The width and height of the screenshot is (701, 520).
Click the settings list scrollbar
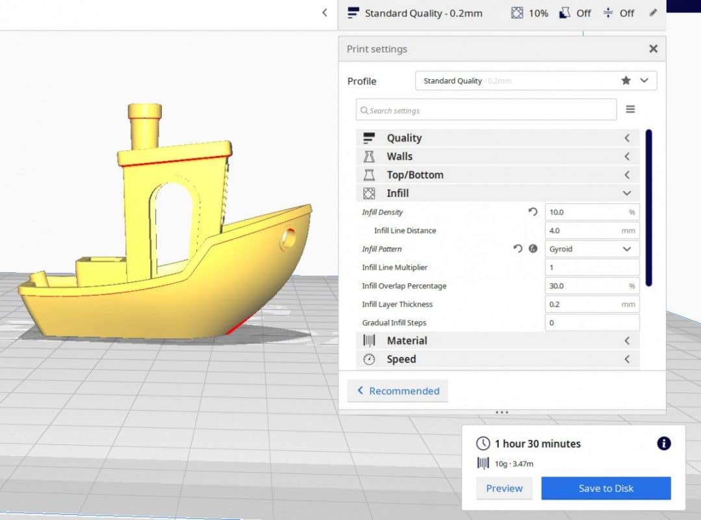[648, 208]
